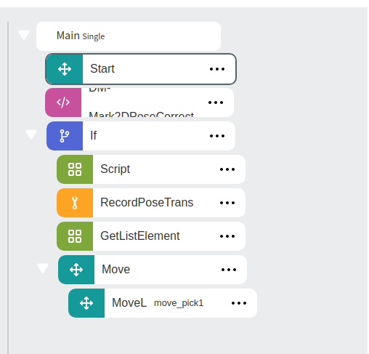Click the teal arrows icon on MoveL block
The width and height of the screenshot is (369, 354).
pos(86,303)
